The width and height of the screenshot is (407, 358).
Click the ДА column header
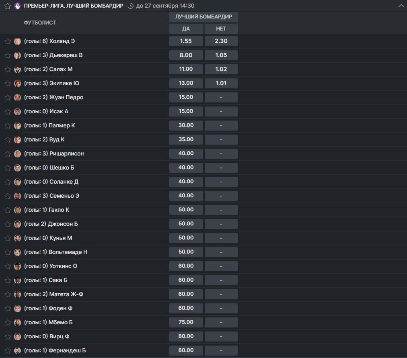tap(186, 29)
